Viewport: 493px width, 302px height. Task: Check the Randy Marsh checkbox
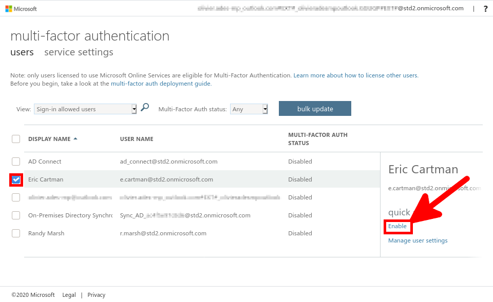click(16, 233)
